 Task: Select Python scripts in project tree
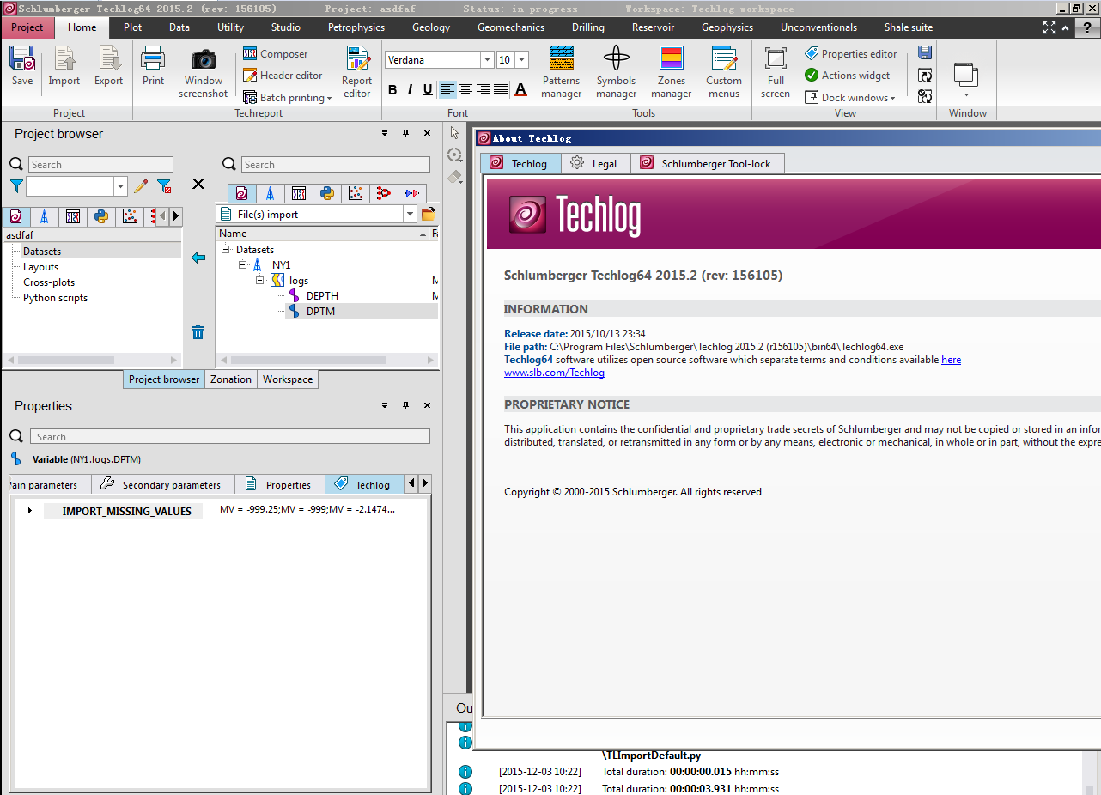pos(55,298)
